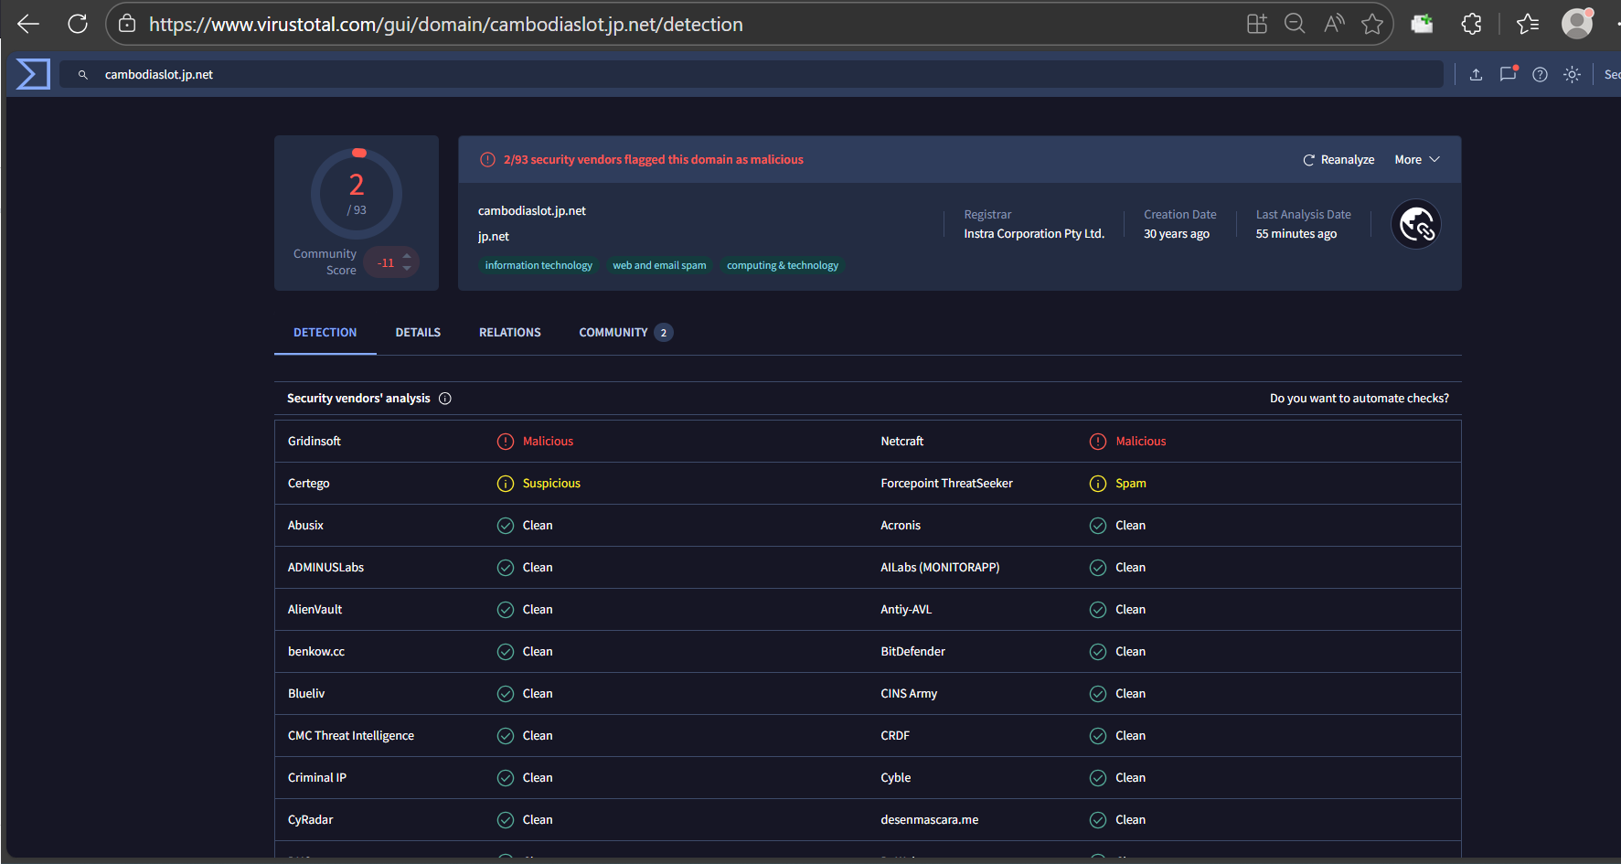Screen dimensions: 1621x864
Task: Click browser refresh button
Action: (78, 24)
